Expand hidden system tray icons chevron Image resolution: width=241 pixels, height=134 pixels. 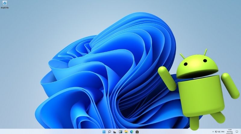[213, 132]
